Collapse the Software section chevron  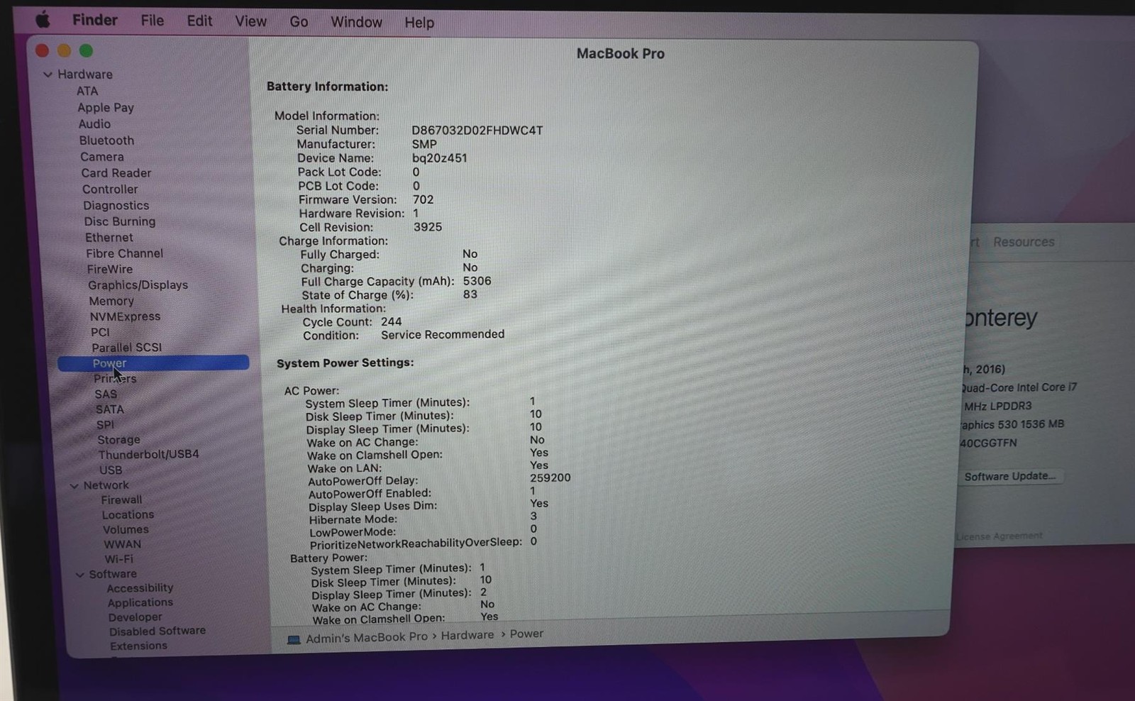point(79,575)
